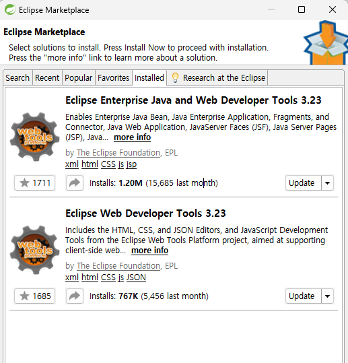
Task: Update Eclipse Enterprise Java and Web Developer Tools
Action: coord(304,183)
